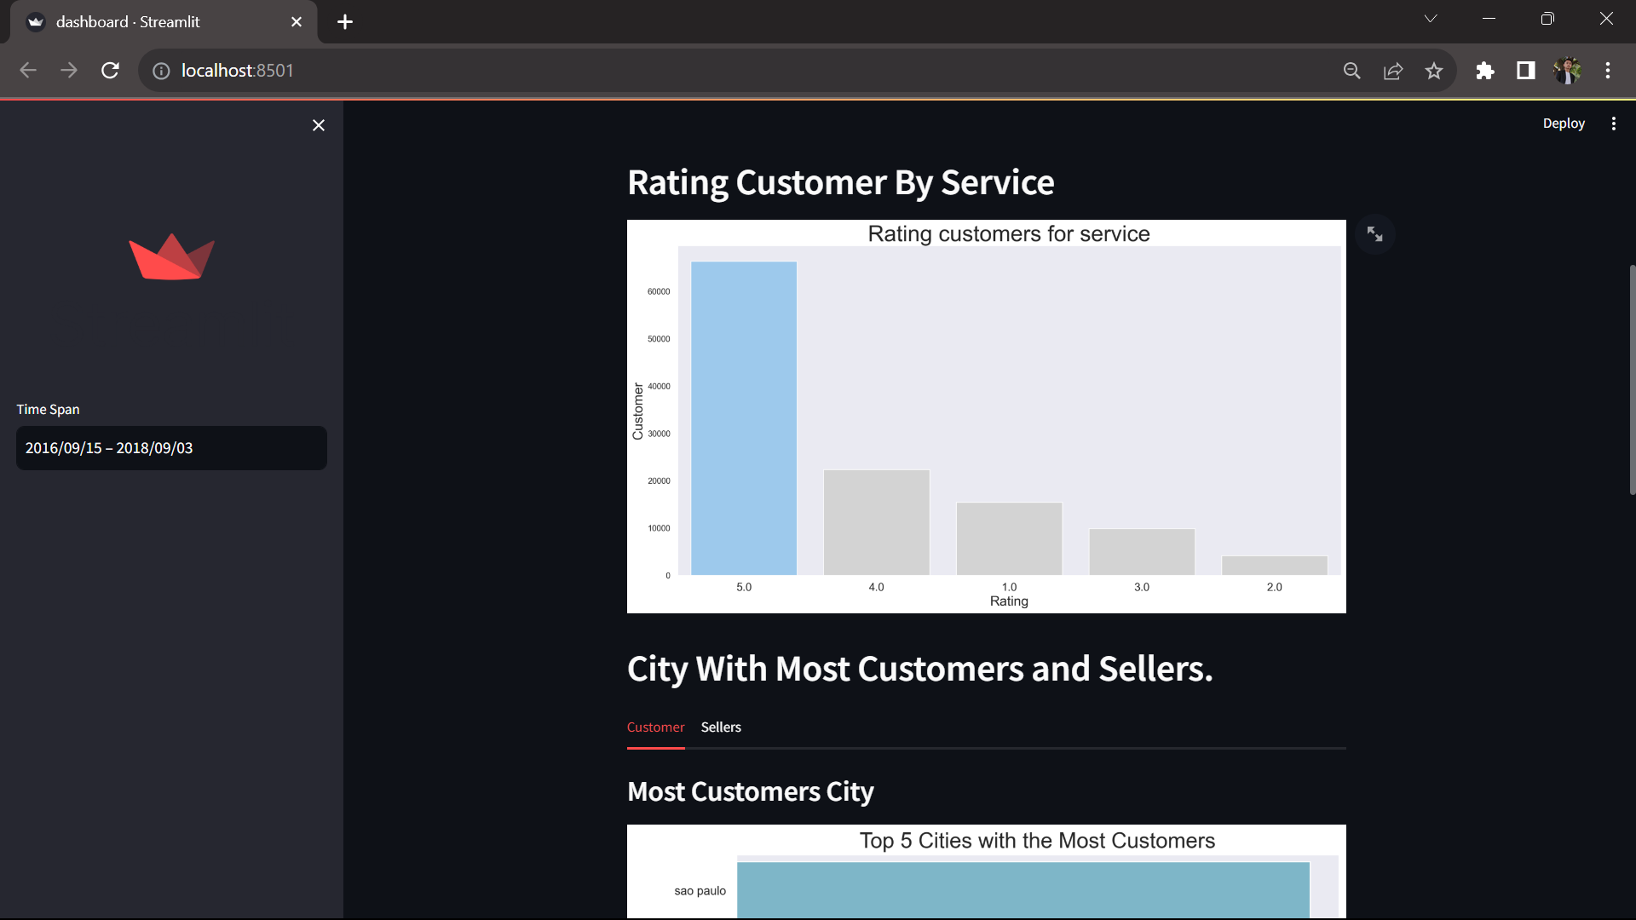Bookmark this page with star icon
1636x920 pixels.
(x=1434, y=71)
